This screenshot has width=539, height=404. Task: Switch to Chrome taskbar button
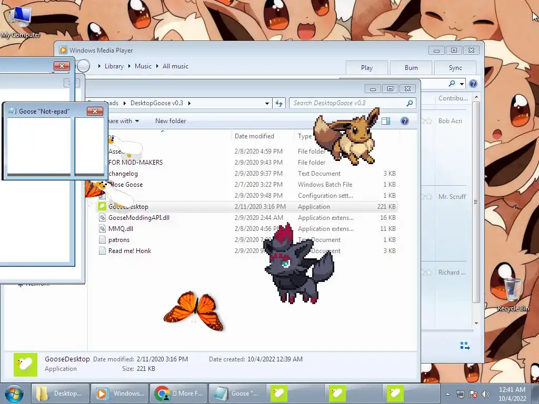coord(179,393)
